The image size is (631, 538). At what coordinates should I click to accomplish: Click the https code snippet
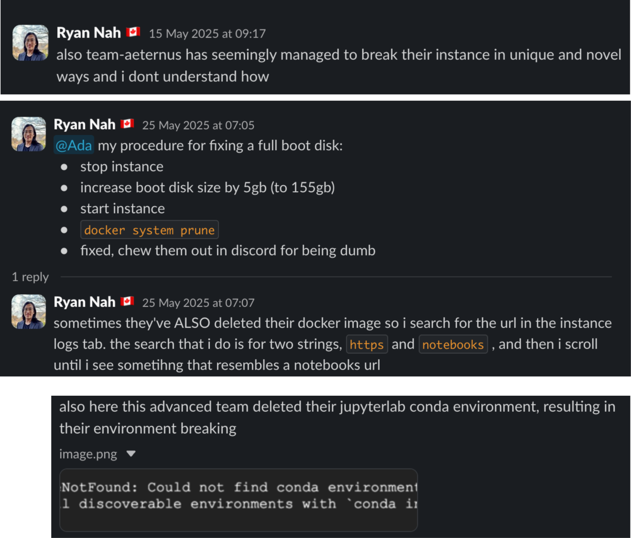(367, 344)
